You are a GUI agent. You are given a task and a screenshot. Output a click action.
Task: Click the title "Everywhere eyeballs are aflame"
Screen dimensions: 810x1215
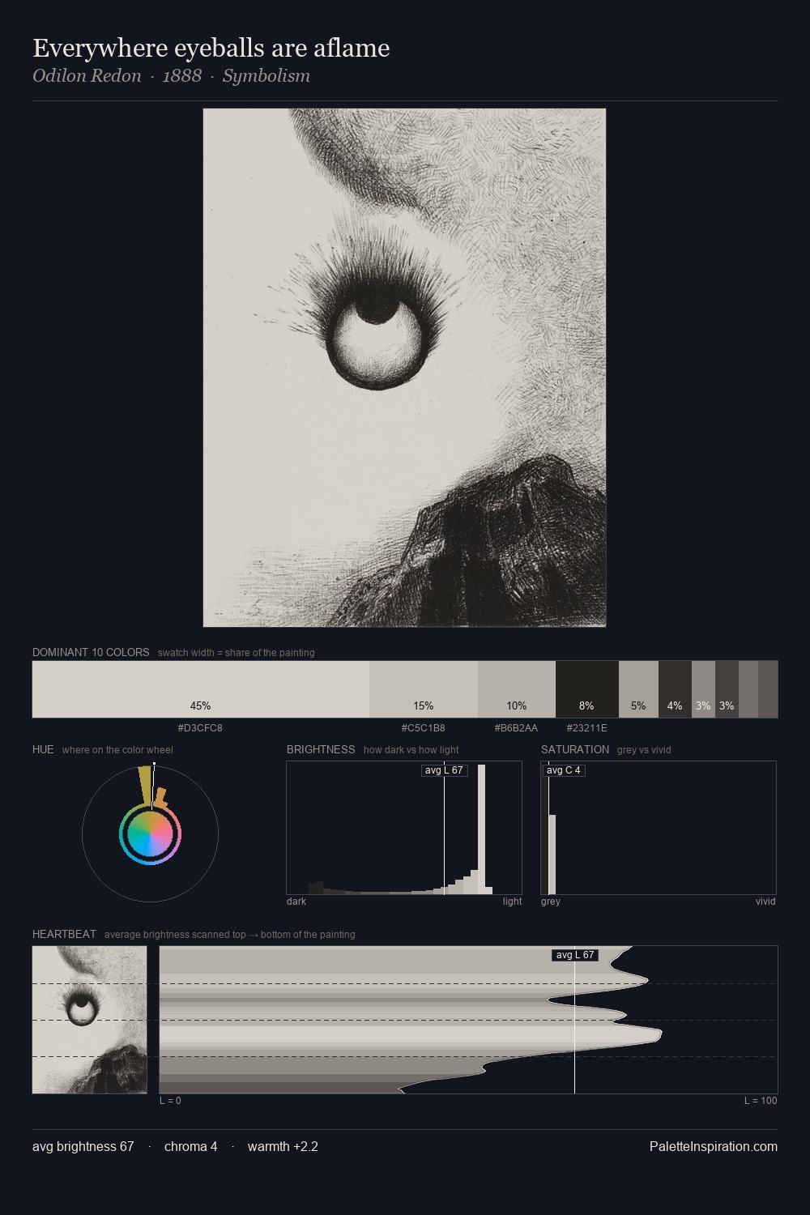coord(211,48)
